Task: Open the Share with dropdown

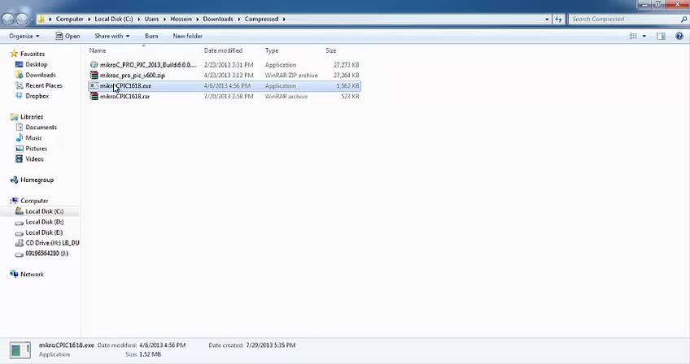Action: click(x=111, y=36)
